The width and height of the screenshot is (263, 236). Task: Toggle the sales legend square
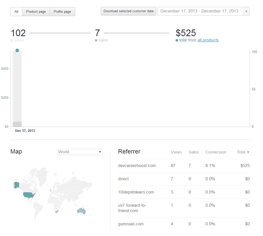pyautogui.click(x=96, y=40)
